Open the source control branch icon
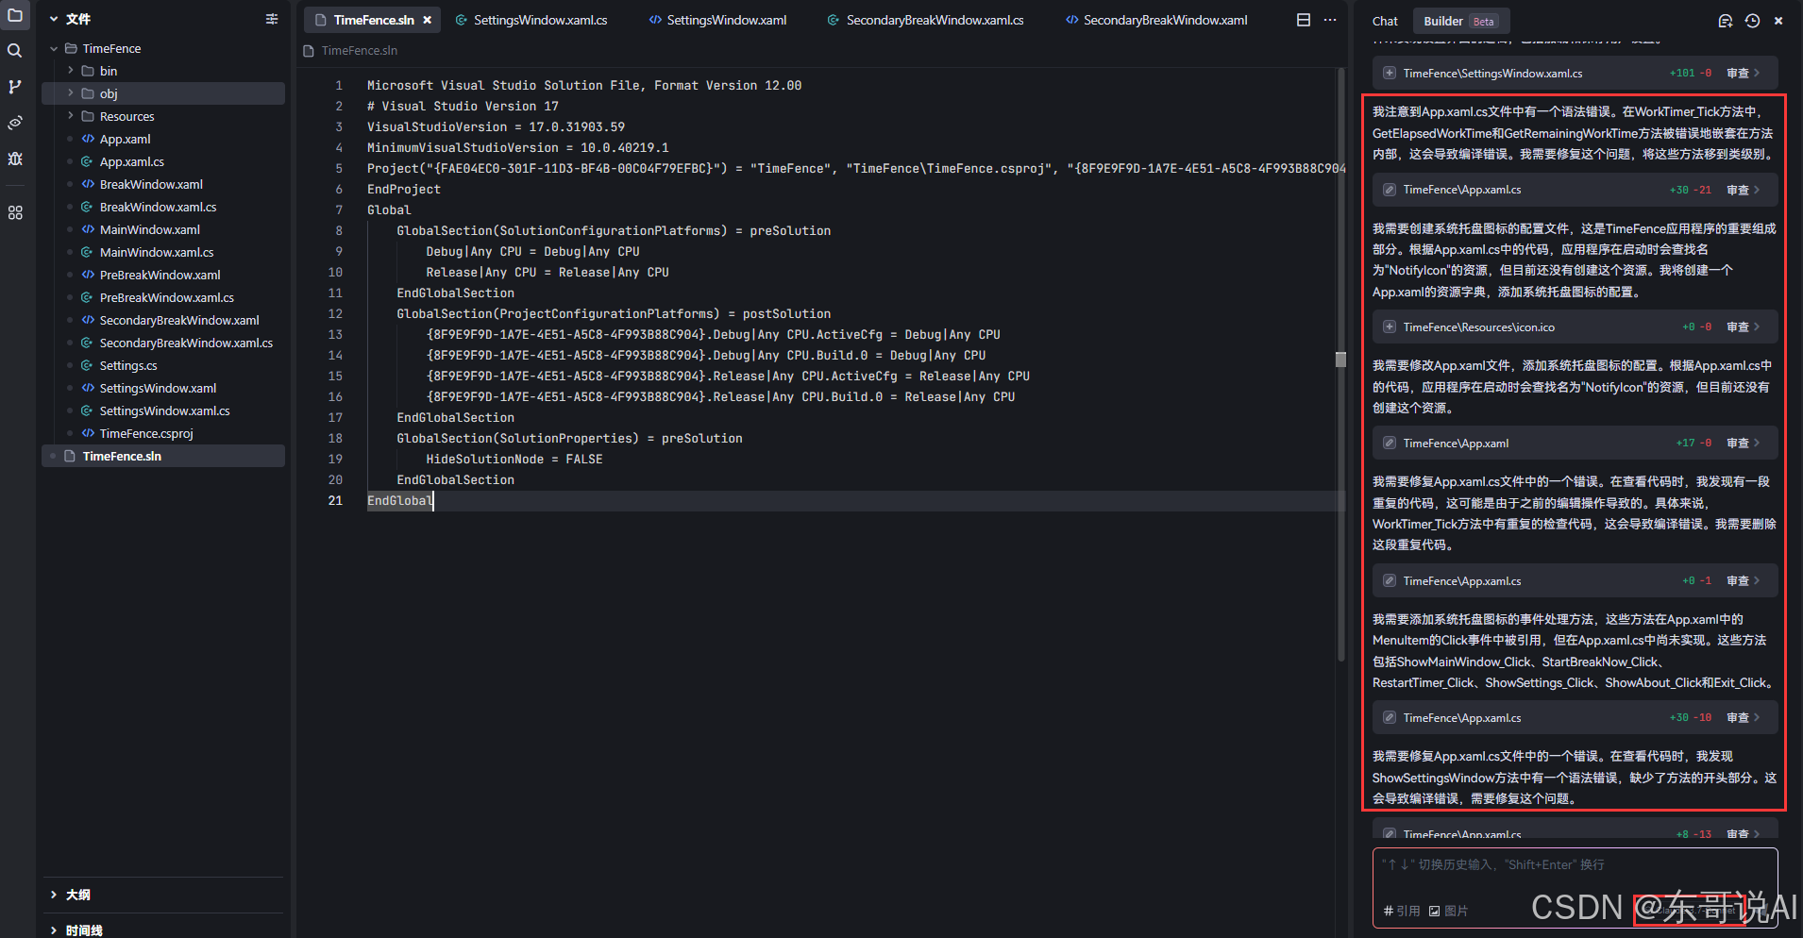Screen dimensions: 1803x938 pyautogui.click(x=15, y=87)
